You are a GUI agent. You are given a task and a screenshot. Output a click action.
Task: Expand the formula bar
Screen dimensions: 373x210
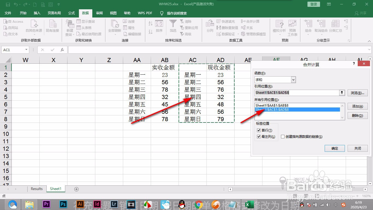[369, 50]
